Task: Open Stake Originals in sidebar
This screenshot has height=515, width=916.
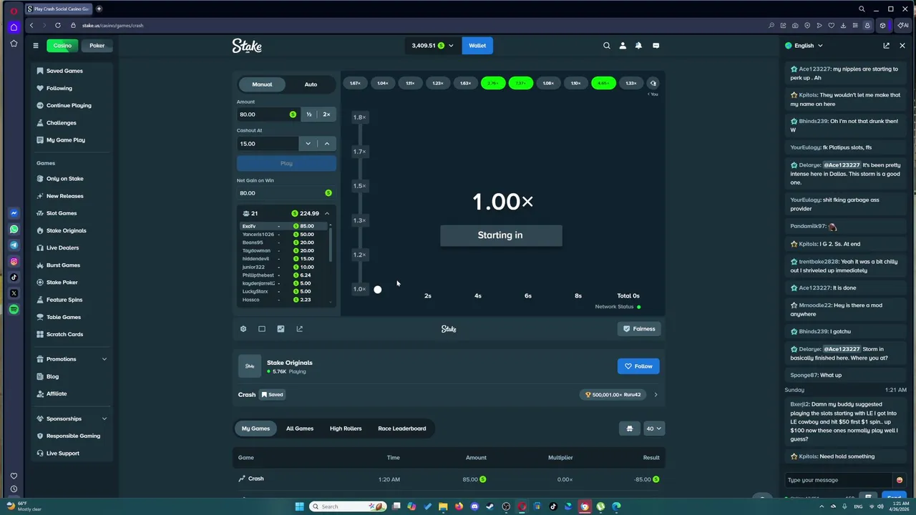Action: [66, 230]
